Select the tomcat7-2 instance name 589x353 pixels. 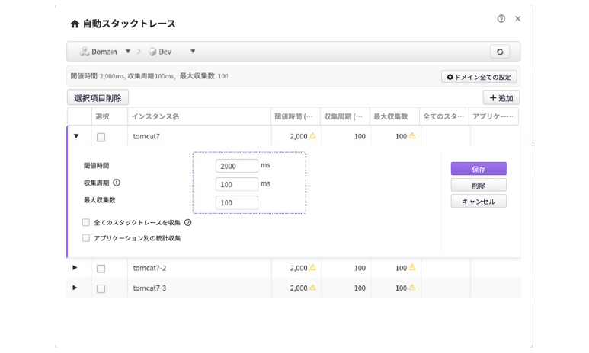tap(149, 268)
